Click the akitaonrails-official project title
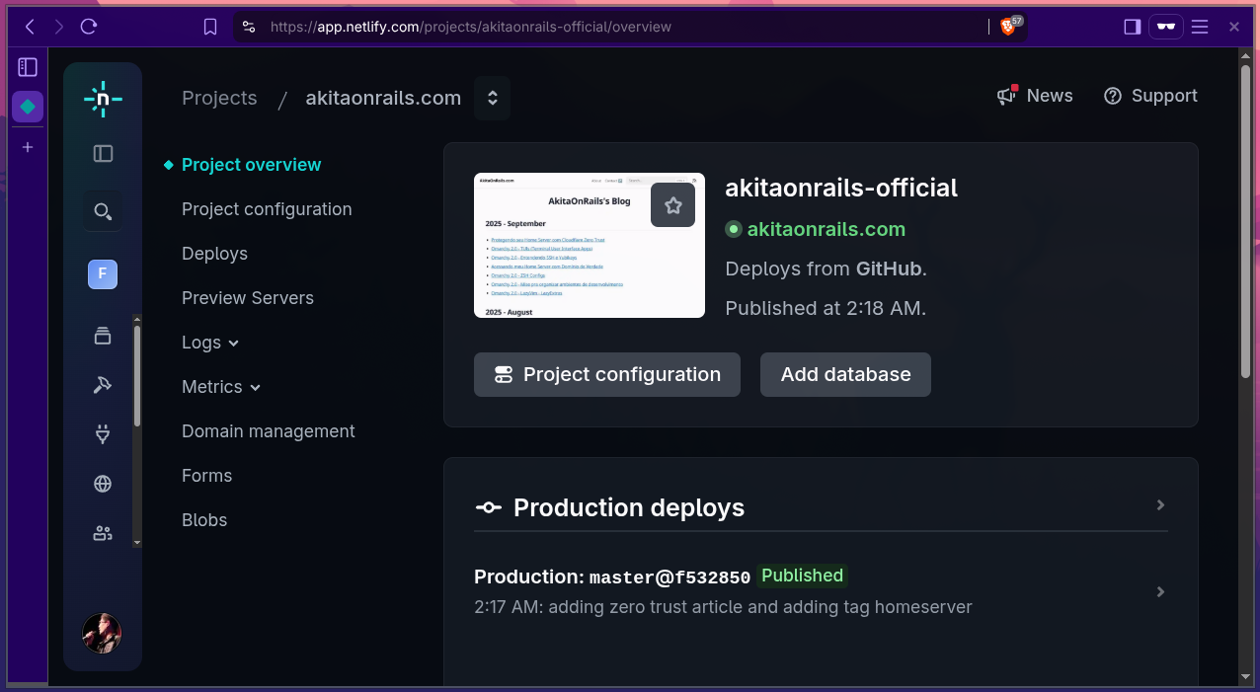Image resolution: width=1260 pixels, height=692 pixels. tap(841, 188)
